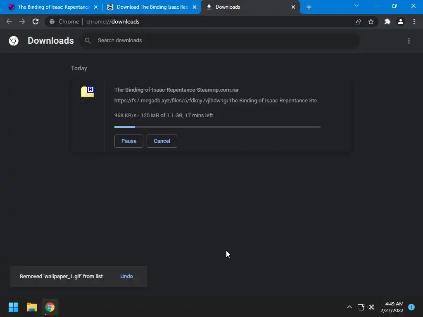Screen dimensions: 423x317
Task: Click the RAR file icon
Action: pyautogui.click(x=88, y=92)
